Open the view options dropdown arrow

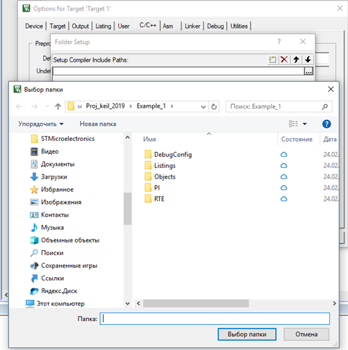(305, 124)
